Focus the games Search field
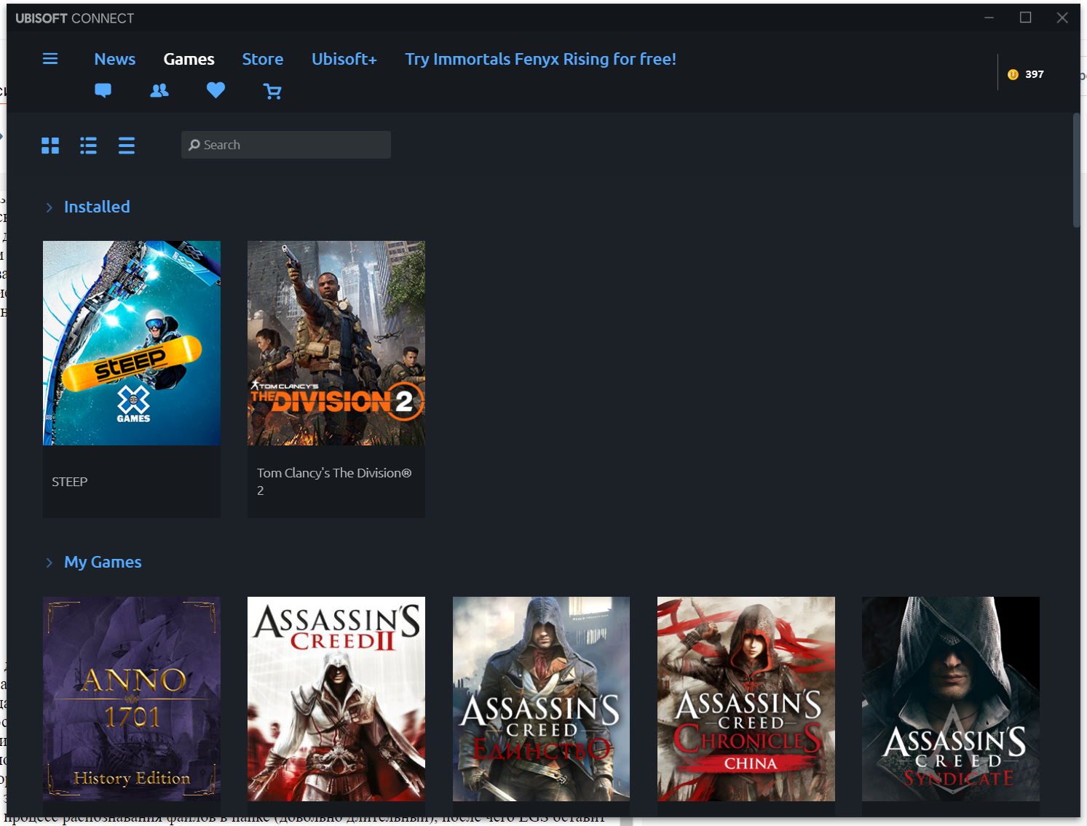The height and width of the screenshot is (826, 1087). [286, 145]
